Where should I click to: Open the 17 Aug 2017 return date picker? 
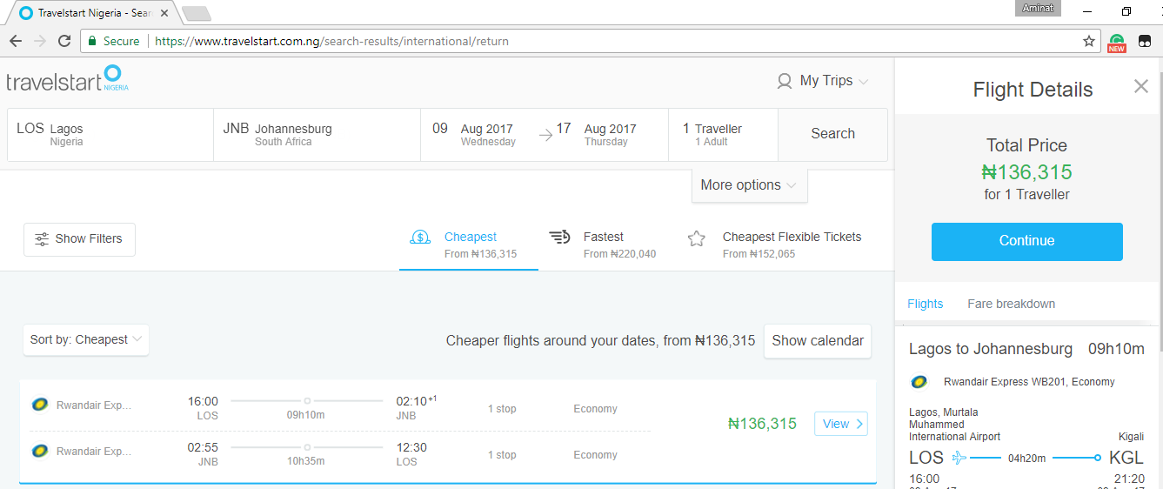[597, 135]
